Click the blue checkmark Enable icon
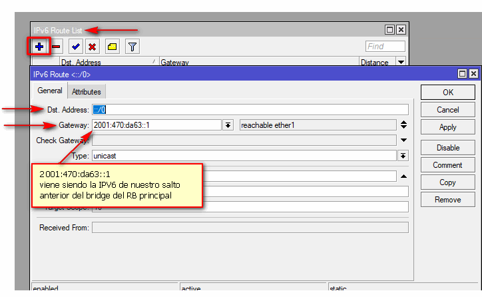Viewport: 482px width, 297px height. pyautogui.click(x=76, y=47)
